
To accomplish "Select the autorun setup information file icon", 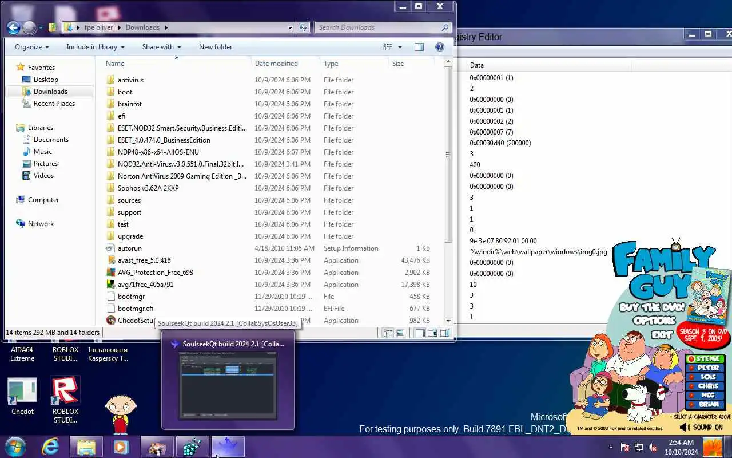I will tap(111, 248).
